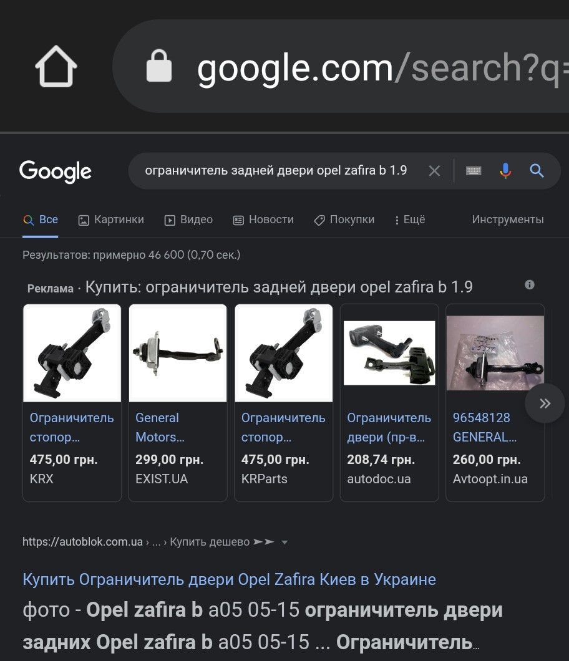Switch to the Видео tab
Screen dimensions: 569x661
[188, 220]
